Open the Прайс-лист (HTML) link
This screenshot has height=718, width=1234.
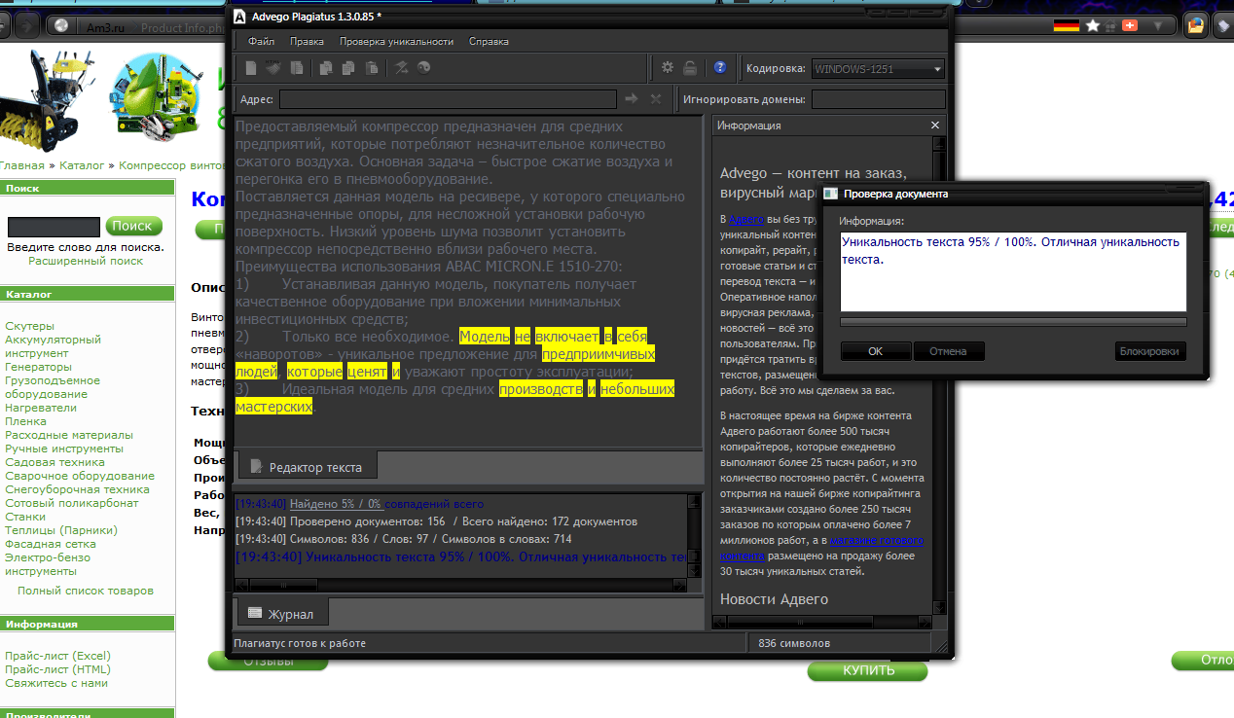57,669
